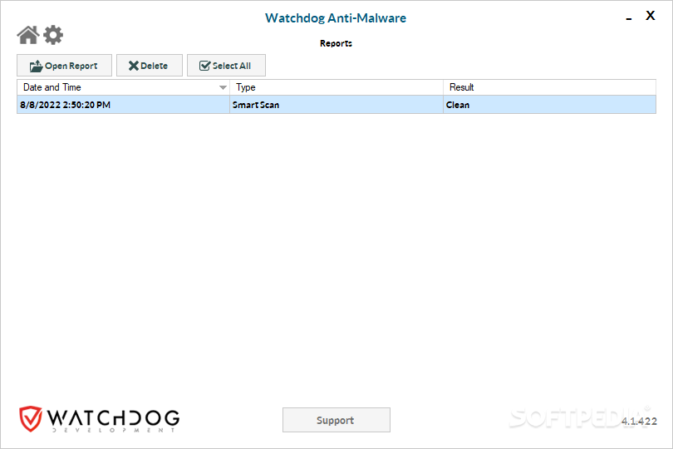Click the Watchdog Development logo
This screenshot has height=449, width=673.
pyautogui.click(x=99, y=419)
